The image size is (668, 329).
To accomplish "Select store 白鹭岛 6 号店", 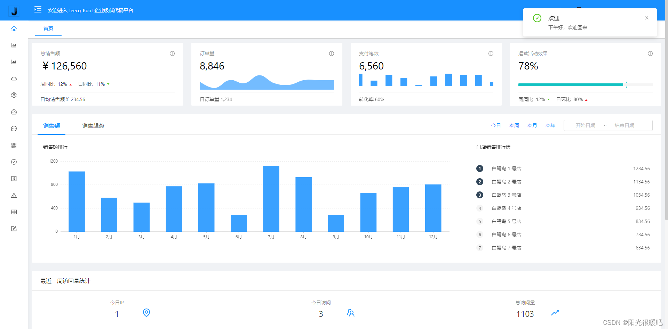I will point(506,235).
